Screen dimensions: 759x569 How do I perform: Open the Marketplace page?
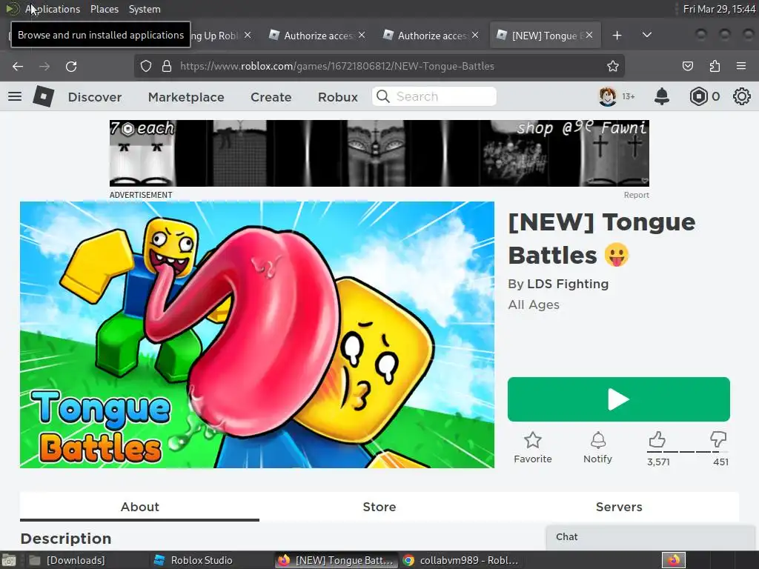pos(186,97)
